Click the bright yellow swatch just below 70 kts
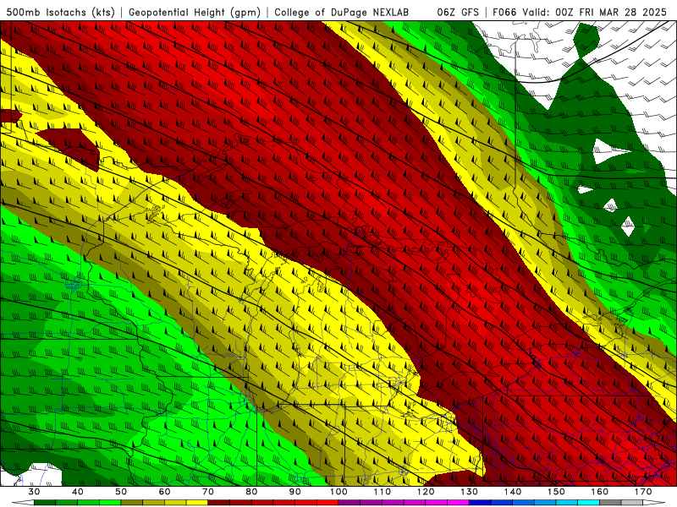 coord(197,503)
